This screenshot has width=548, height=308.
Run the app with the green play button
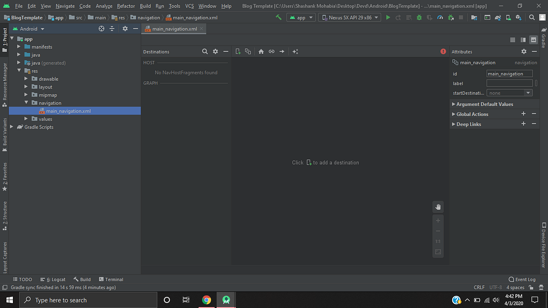[388, 17]
